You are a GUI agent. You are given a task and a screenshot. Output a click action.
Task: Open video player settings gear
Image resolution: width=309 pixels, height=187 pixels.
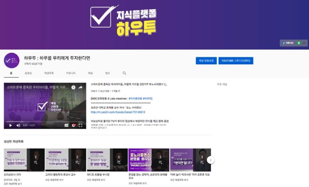point(74,125)
